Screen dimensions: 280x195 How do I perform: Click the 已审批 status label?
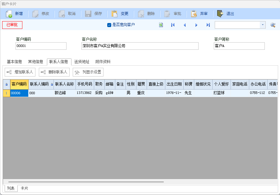point(12,25)
